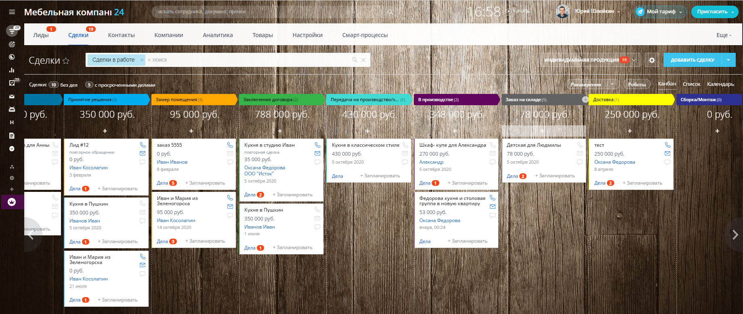The width and height of the screenshot is (743, 314).
Task: Click Запланировать on Детская для Людмилы card
Action: point(555,176)
